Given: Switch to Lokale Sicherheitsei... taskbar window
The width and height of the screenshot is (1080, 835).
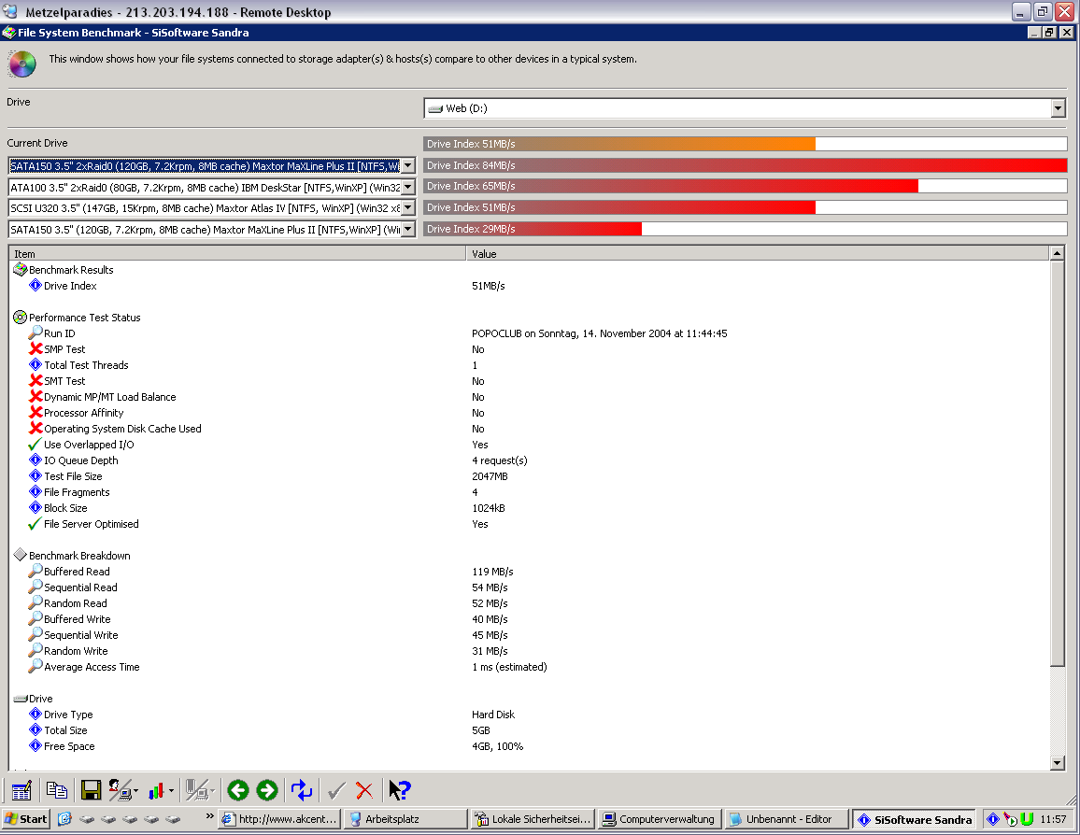Looking at the screenshot, I should coord(533,818).
